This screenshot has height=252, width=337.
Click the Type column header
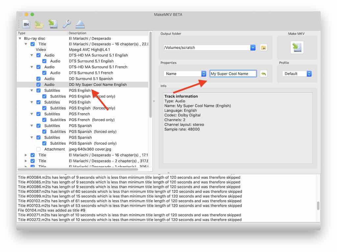click(x=42, y=33)
